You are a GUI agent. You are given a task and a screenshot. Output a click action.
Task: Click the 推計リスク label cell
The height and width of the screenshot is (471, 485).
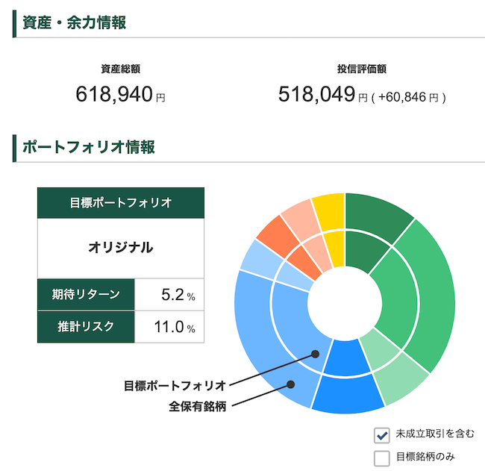[x=86, y=327]
